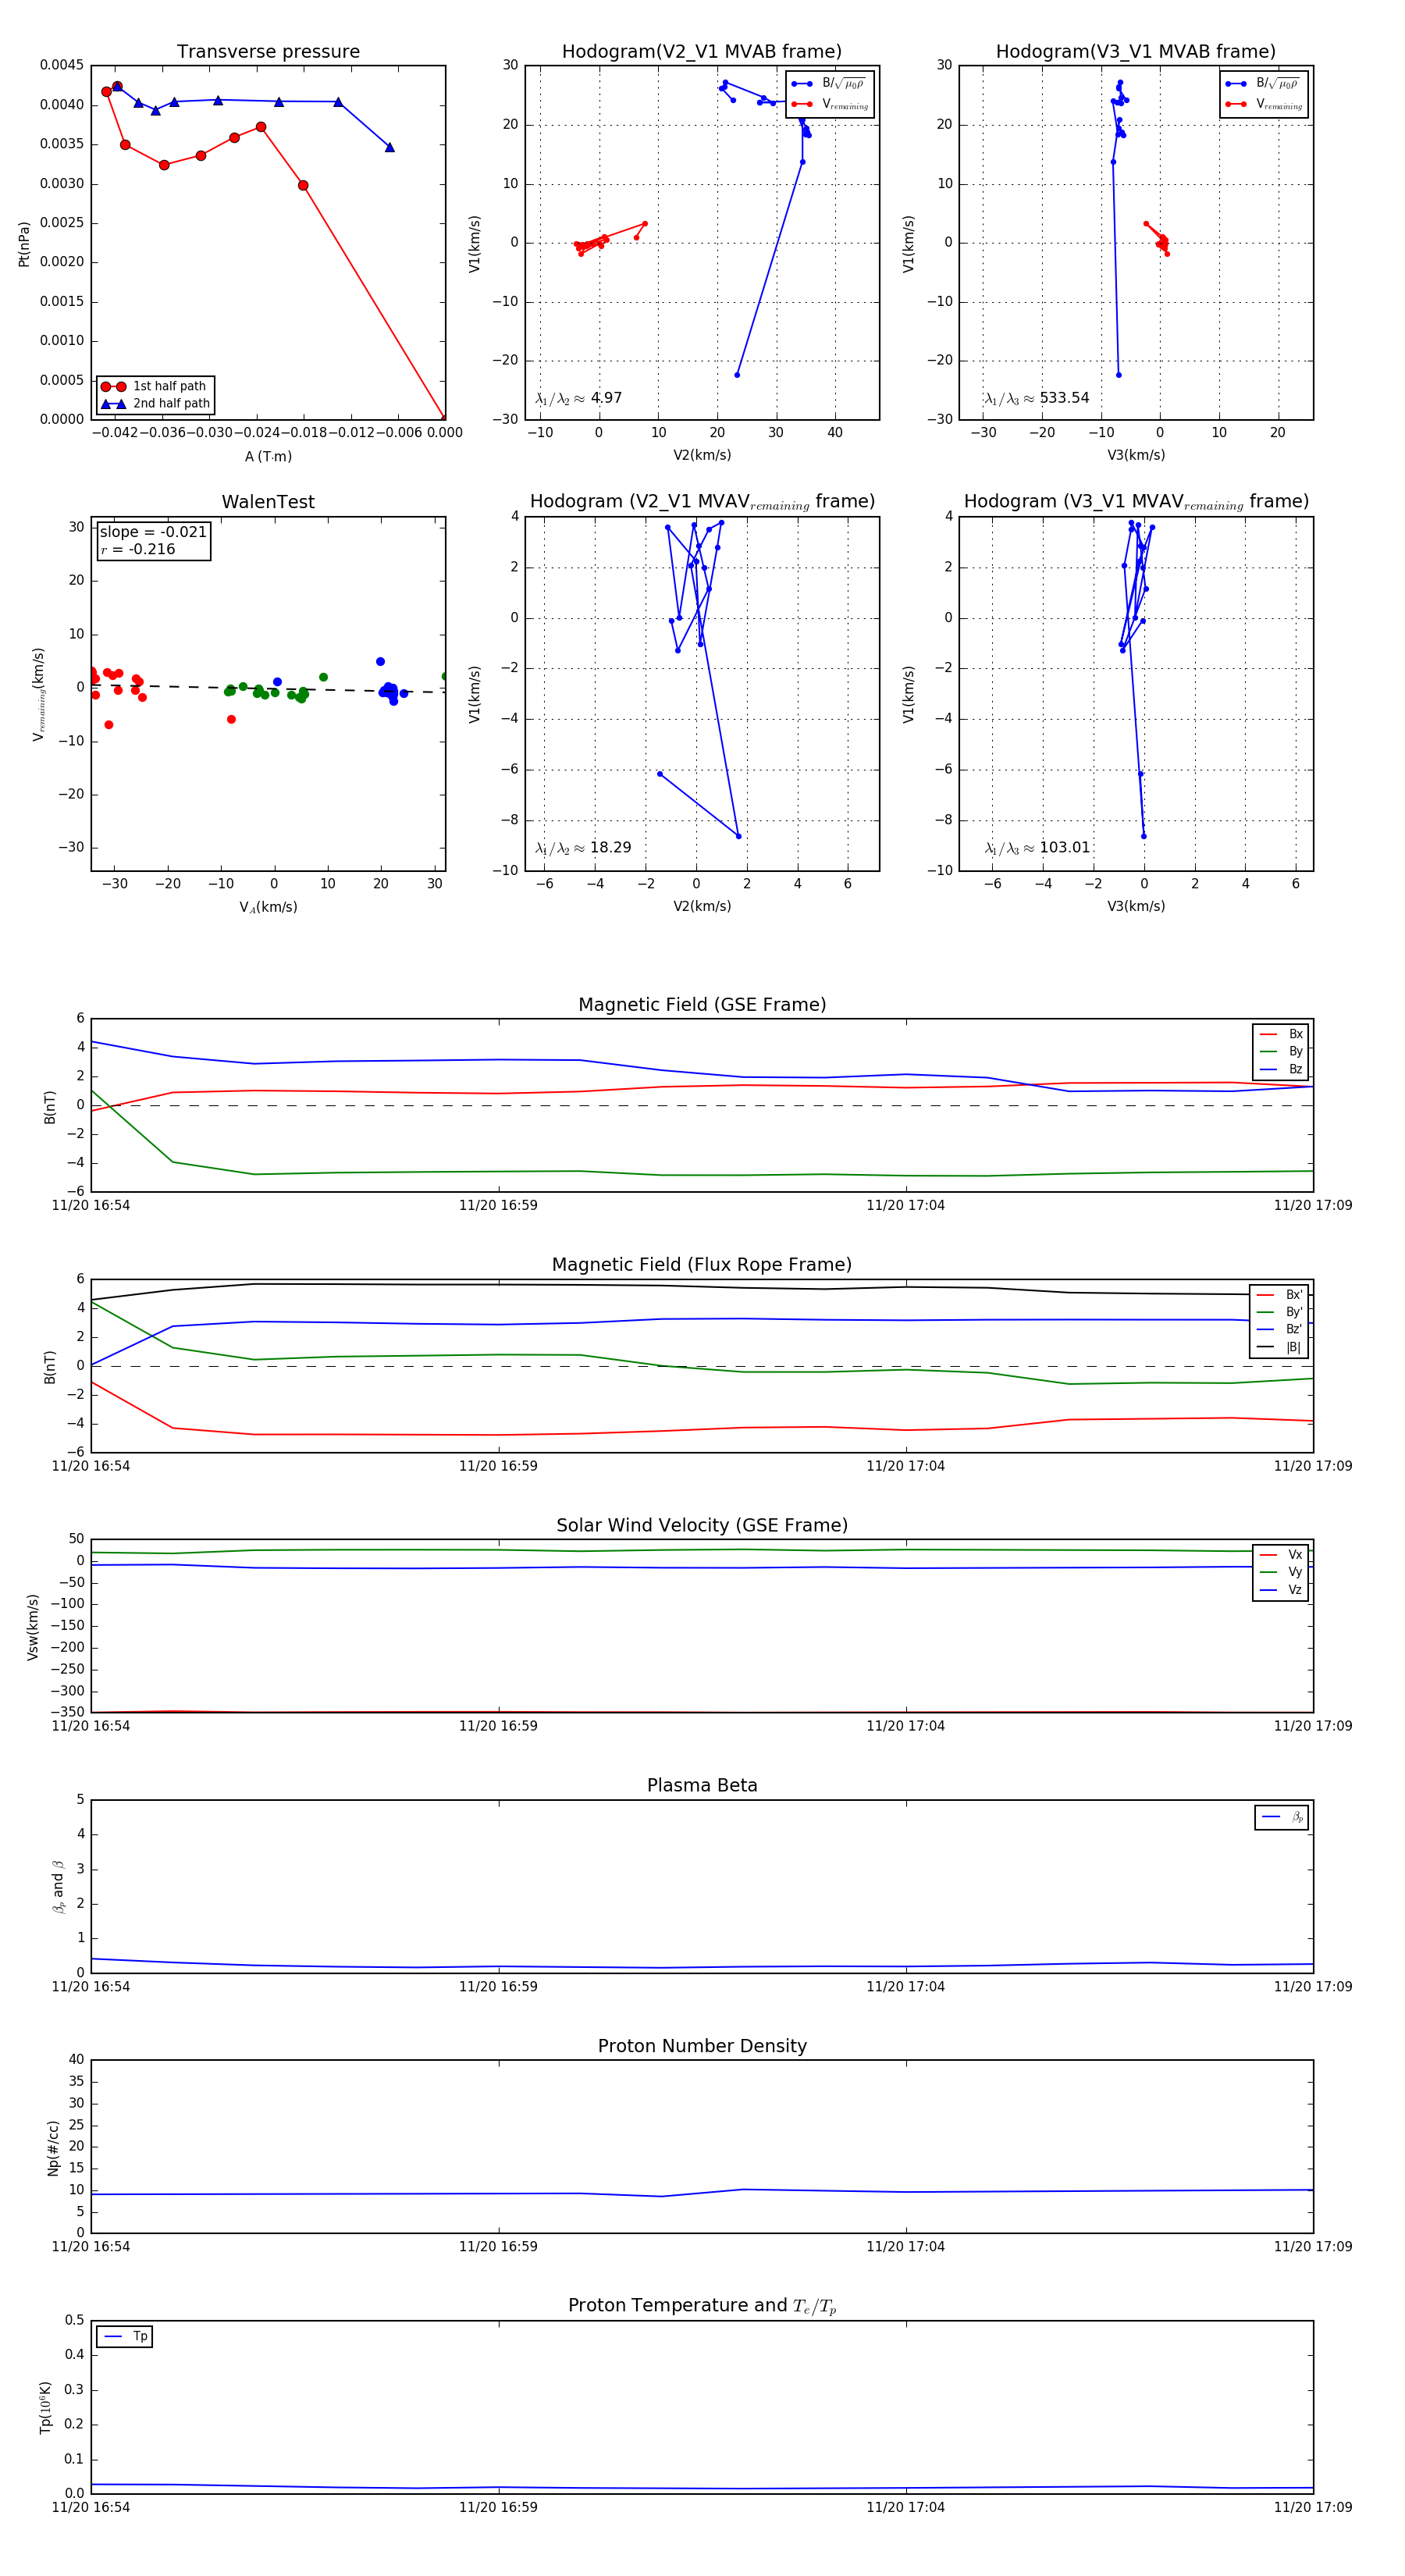Click the "WalenTest" plot title
Image resolution: width=1405 pixels, height=2576 pixels.
268,502
